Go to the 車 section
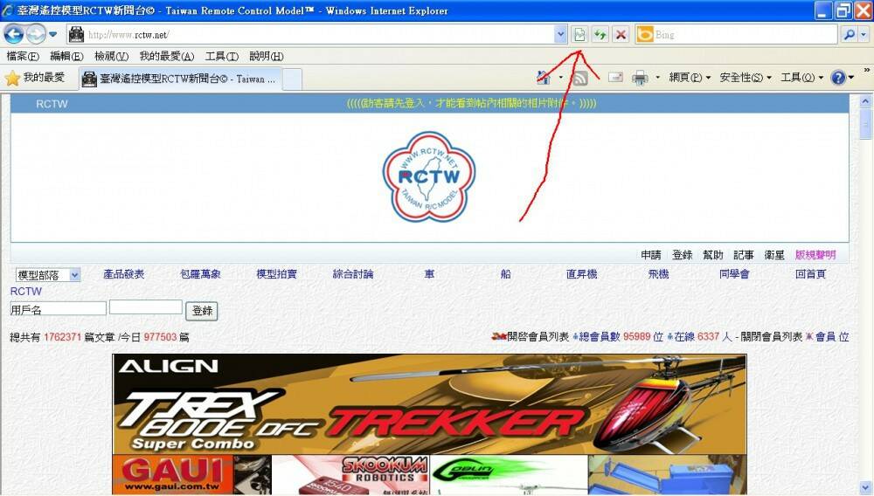This screenshot has width=874, height=496. [x=429, y=274]
